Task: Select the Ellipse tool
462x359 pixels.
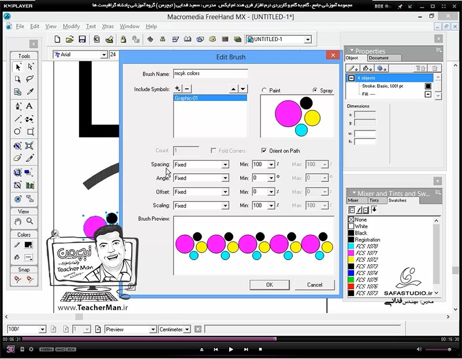Action: (18, 132)
